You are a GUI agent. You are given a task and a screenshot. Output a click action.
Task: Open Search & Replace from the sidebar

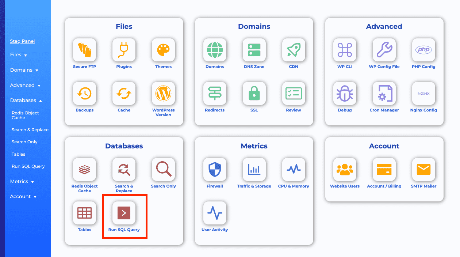[30, 129]
